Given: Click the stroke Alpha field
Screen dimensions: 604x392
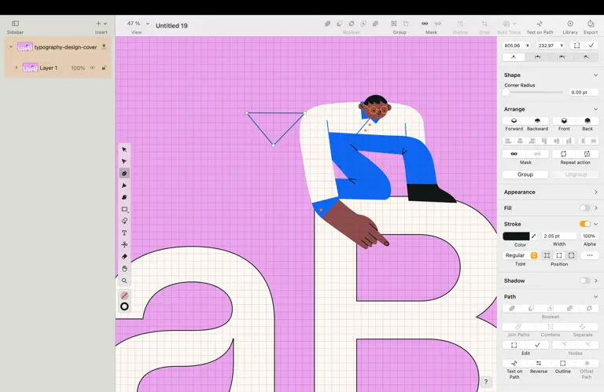Looking at the screenshot, I should pyautogui.click(x=589, y=236).
